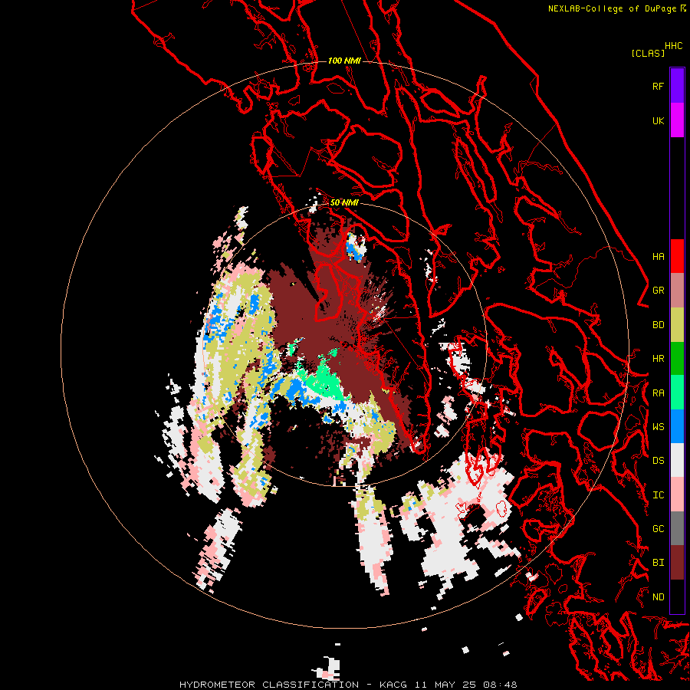Click the GC legend label

point(658,529)
